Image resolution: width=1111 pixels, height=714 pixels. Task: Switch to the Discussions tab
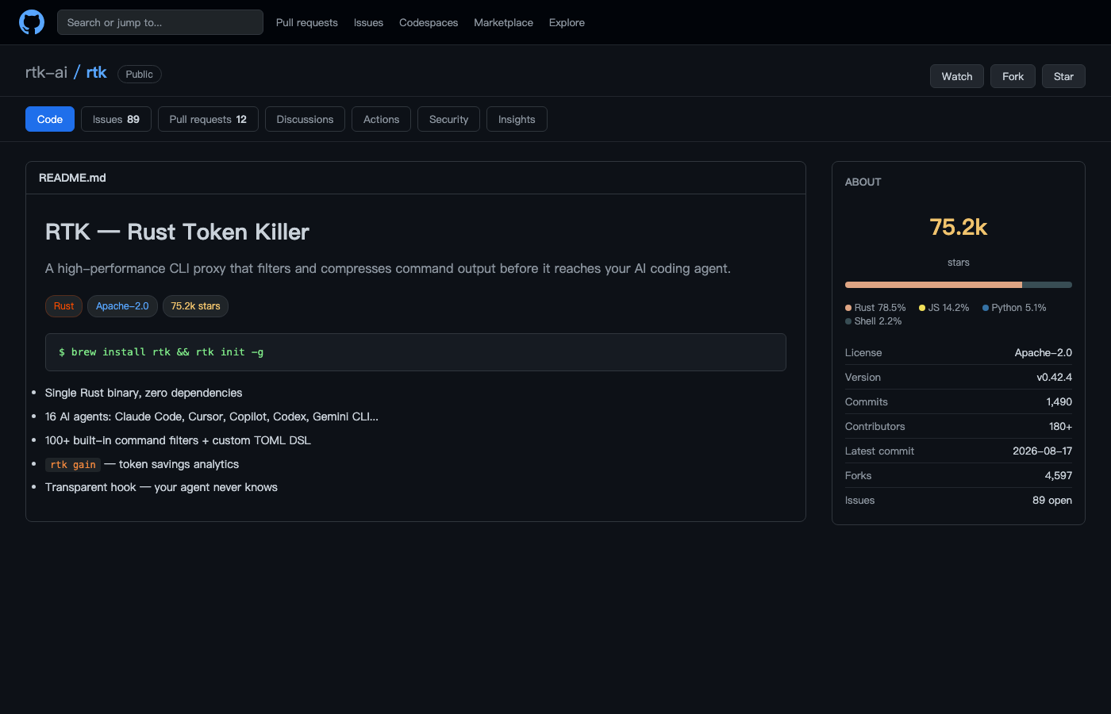pyautogui.click(x=305, y=119)
